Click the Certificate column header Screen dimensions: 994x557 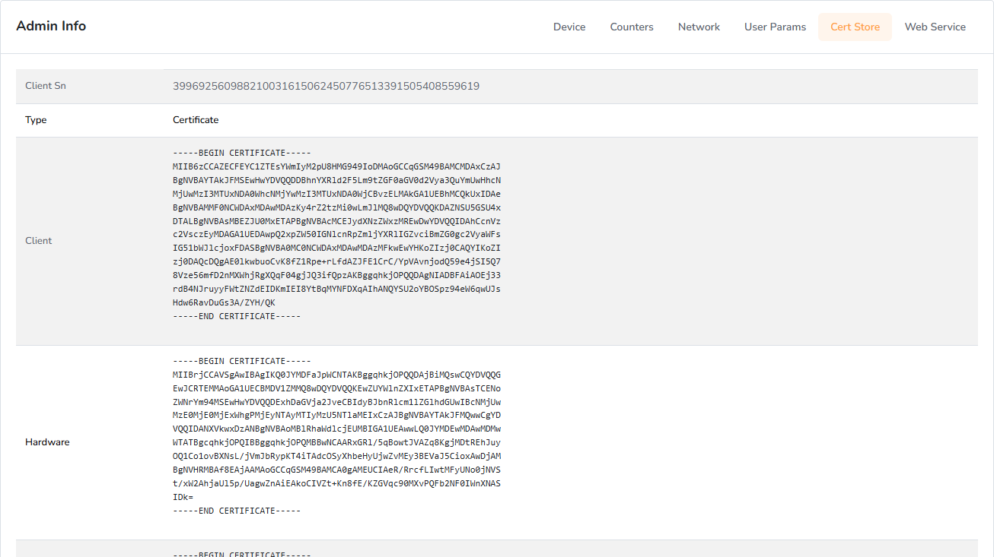(x=196, y=120)
